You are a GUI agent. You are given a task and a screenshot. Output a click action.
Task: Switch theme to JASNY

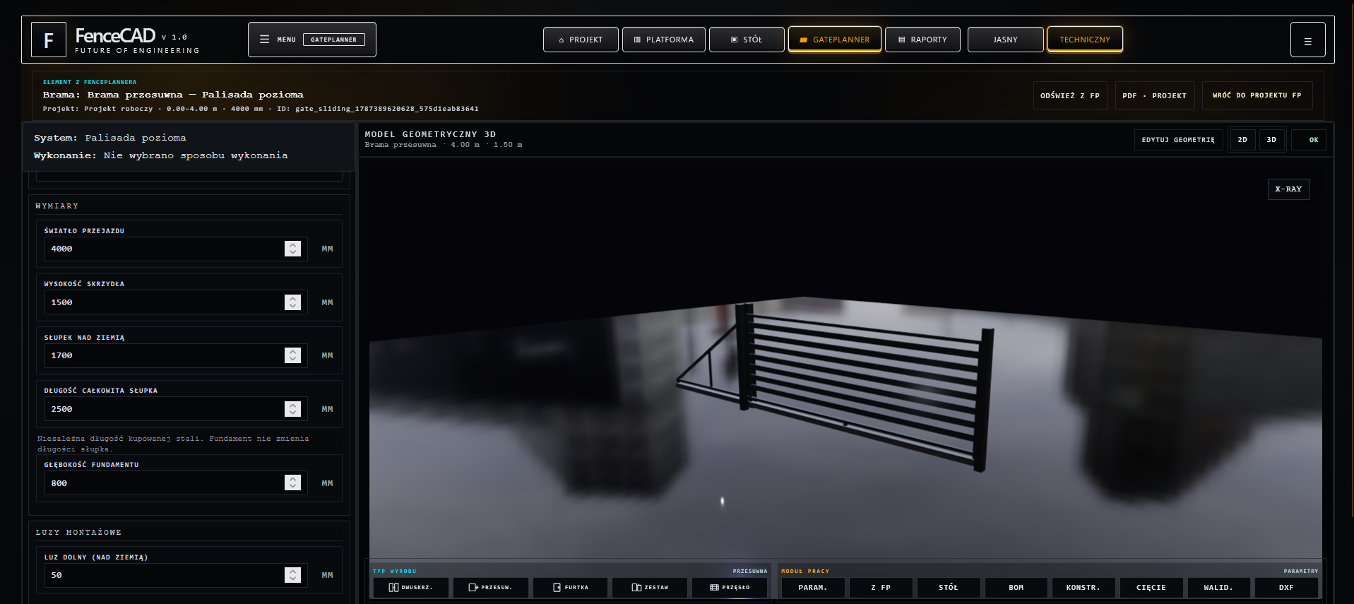click(x=1006, y=40)
